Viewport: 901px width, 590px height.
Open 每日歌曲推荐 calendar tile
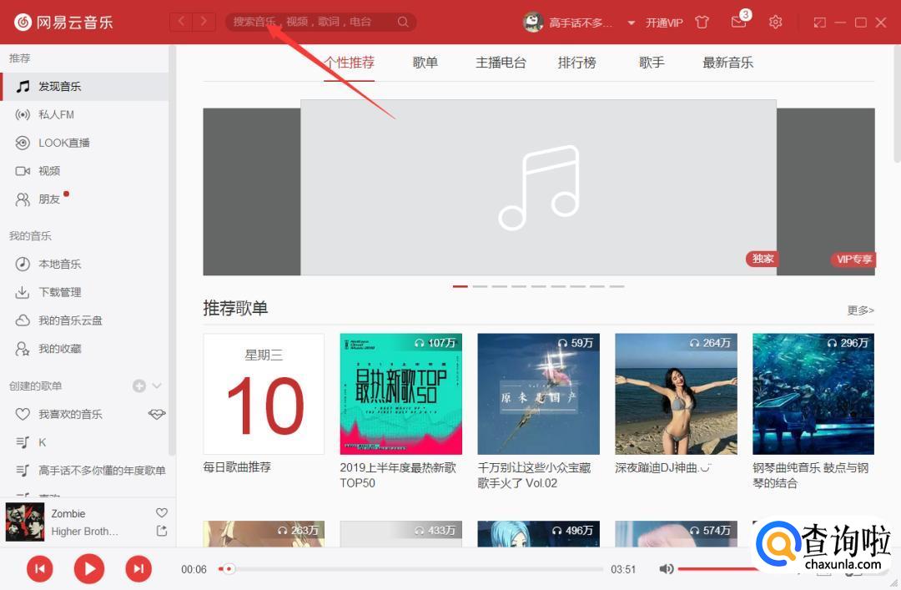tap(264, 394)
